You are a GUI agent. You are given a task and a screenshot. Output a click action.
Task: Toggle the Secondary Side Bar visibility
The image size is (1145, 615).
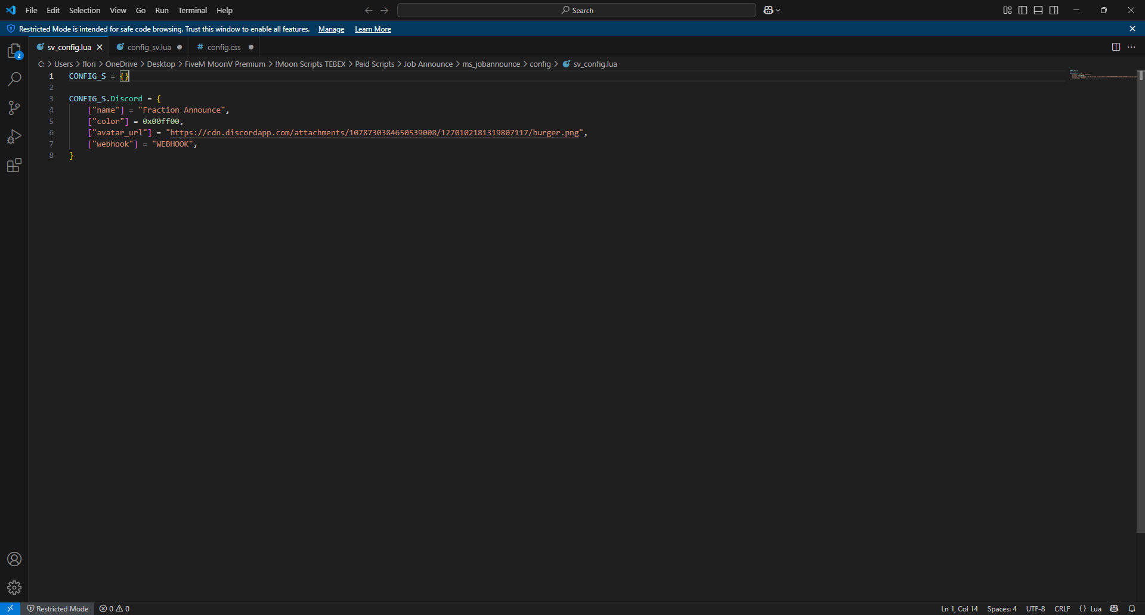pyautogui.click(x=1054, y=10)
